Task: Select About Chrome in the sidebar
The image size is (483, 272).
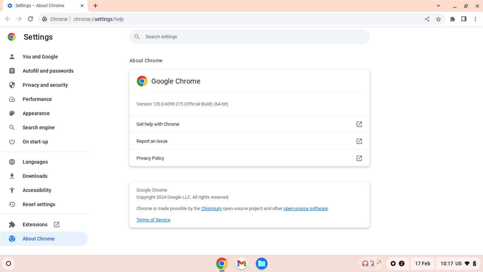Action: (x=44, y=239)
